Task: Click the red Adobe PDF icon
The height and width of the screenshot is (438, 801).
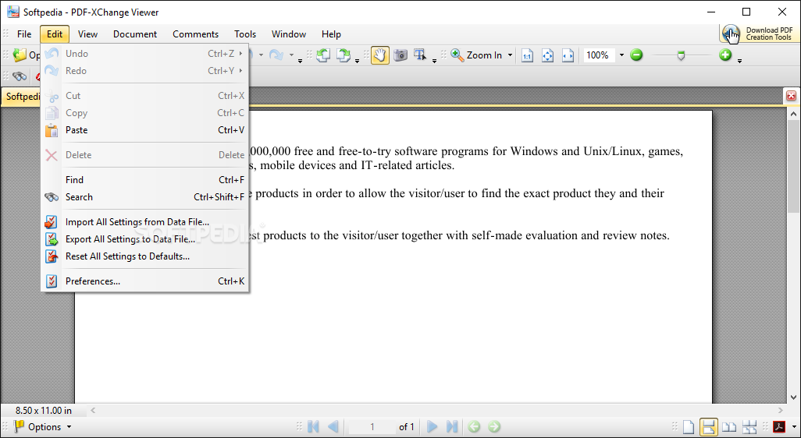Action: point(779,427)
